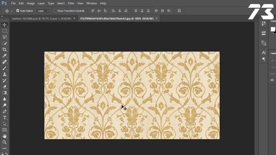Image resolution: width=276 pixels, height=155 pixels.
Task: Select the Dodge tool
Action: coord(5,105)
